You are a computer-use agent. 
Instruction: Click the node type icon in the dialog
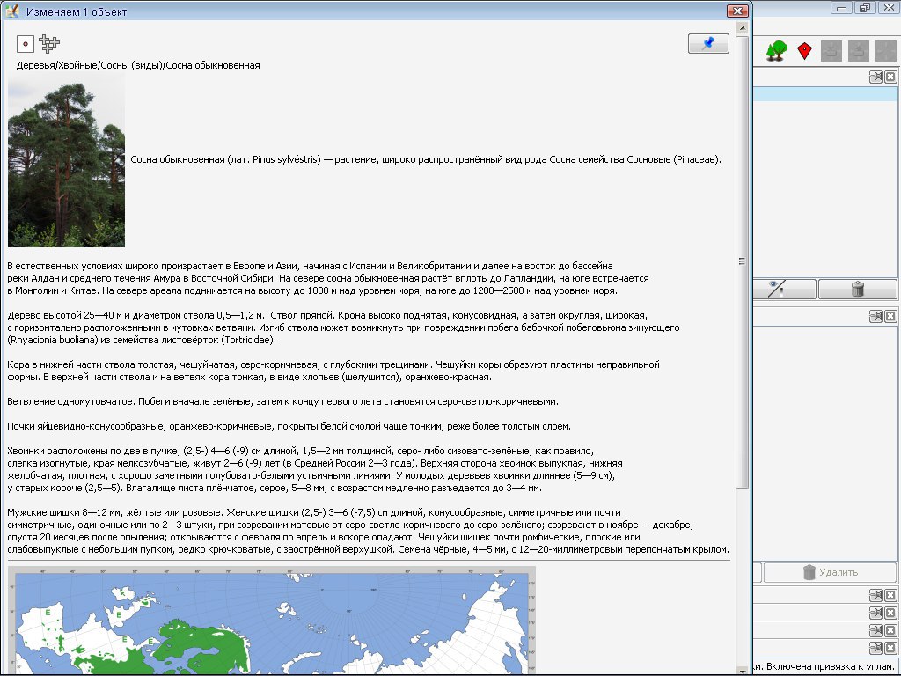pos(26,44)
